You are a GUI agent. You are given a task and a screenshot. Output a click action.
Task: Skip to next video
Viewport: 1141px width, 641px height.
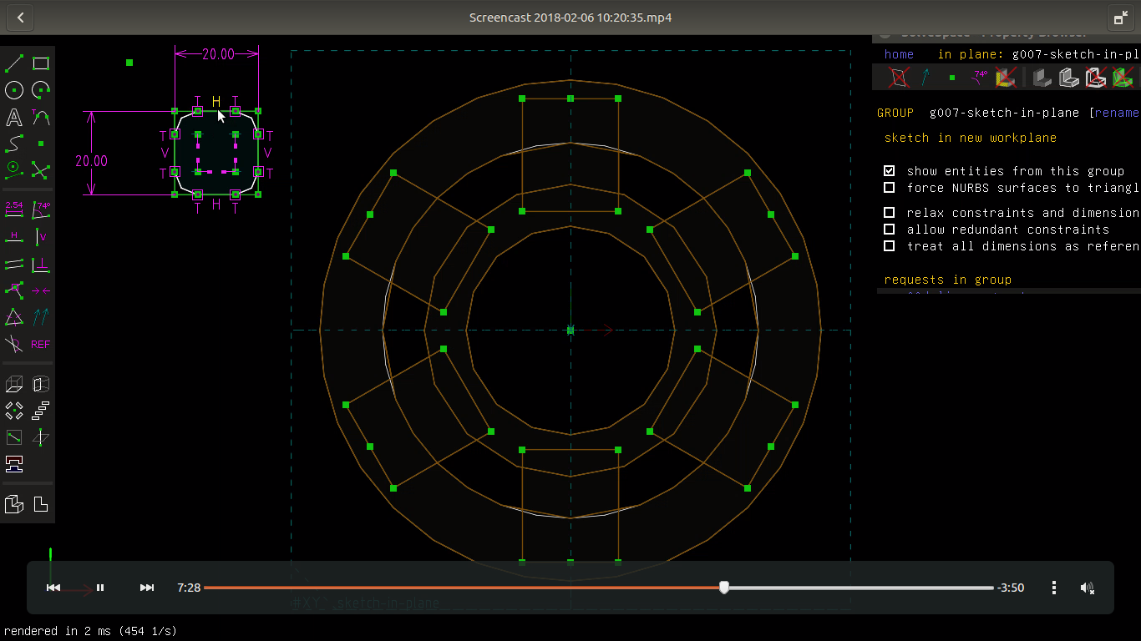coord(147,588)
